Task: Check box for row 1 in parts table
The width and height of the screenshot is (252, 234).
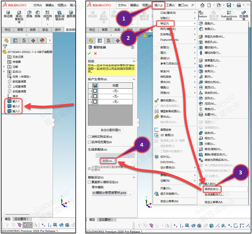Action: pos(95,91)
